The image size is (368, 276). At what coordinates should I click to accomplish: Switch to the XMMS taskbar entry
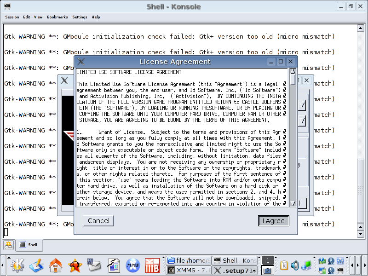click(188, 270)
